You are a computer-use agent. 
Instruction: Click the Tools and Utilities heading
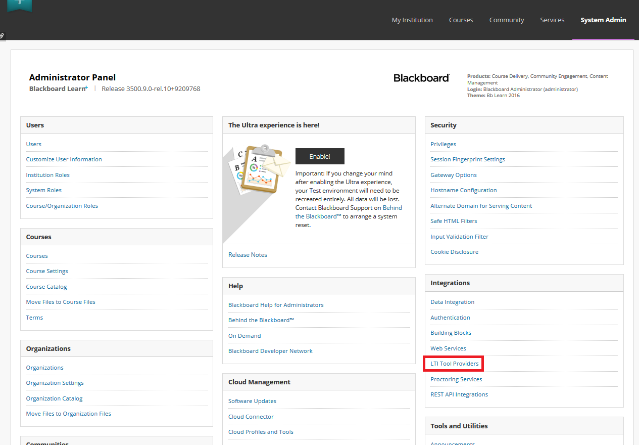point(459,426)
